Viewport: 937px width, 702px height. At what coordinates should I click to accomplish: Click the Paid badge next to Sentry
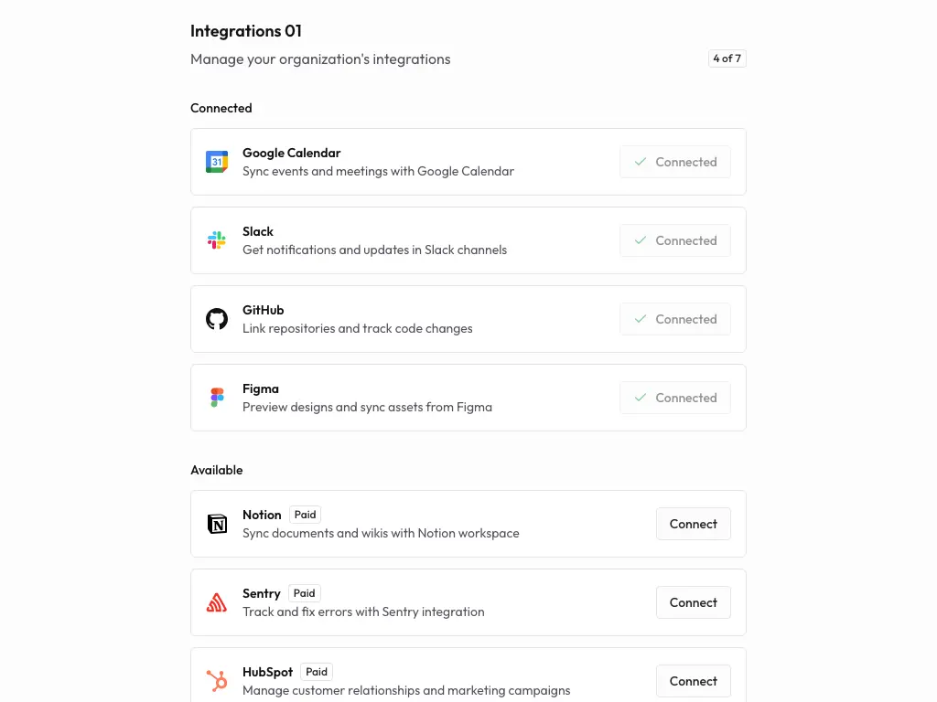coord(304,592)
